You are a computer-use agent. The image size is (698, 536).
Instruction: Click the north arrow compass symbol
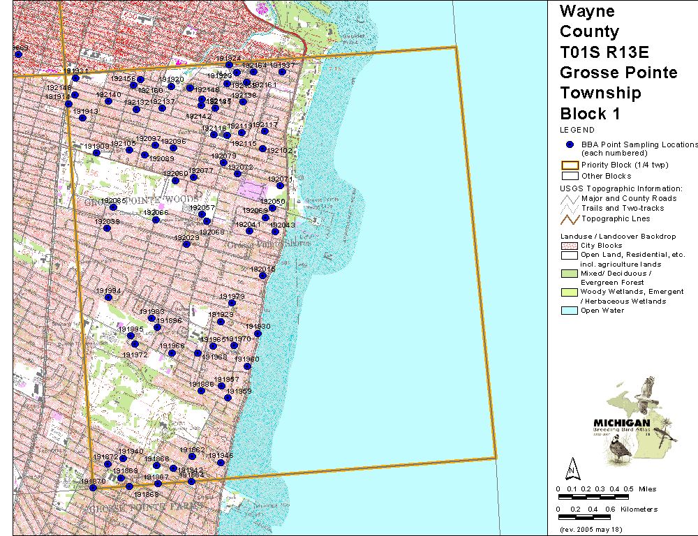(572, 467)
